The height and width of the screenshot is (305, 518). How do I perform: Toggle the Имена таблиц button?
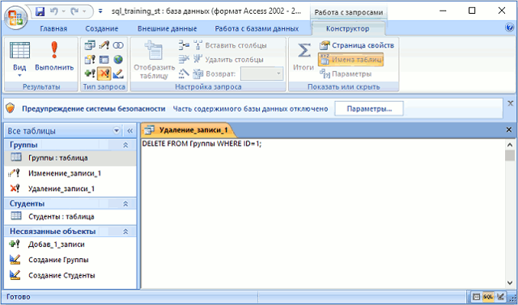click(350, 60)
